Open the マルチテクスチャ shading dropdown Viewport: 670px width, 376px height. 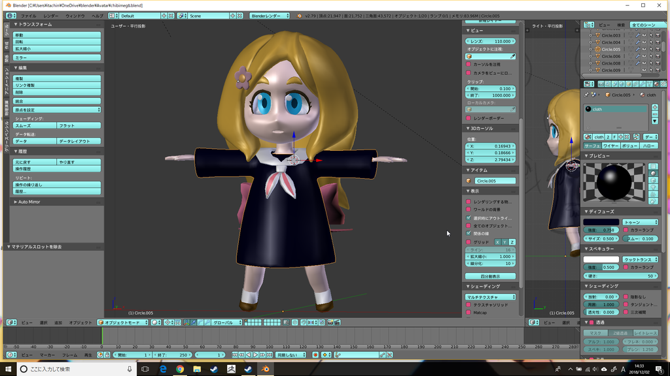[x=490, y=297]
